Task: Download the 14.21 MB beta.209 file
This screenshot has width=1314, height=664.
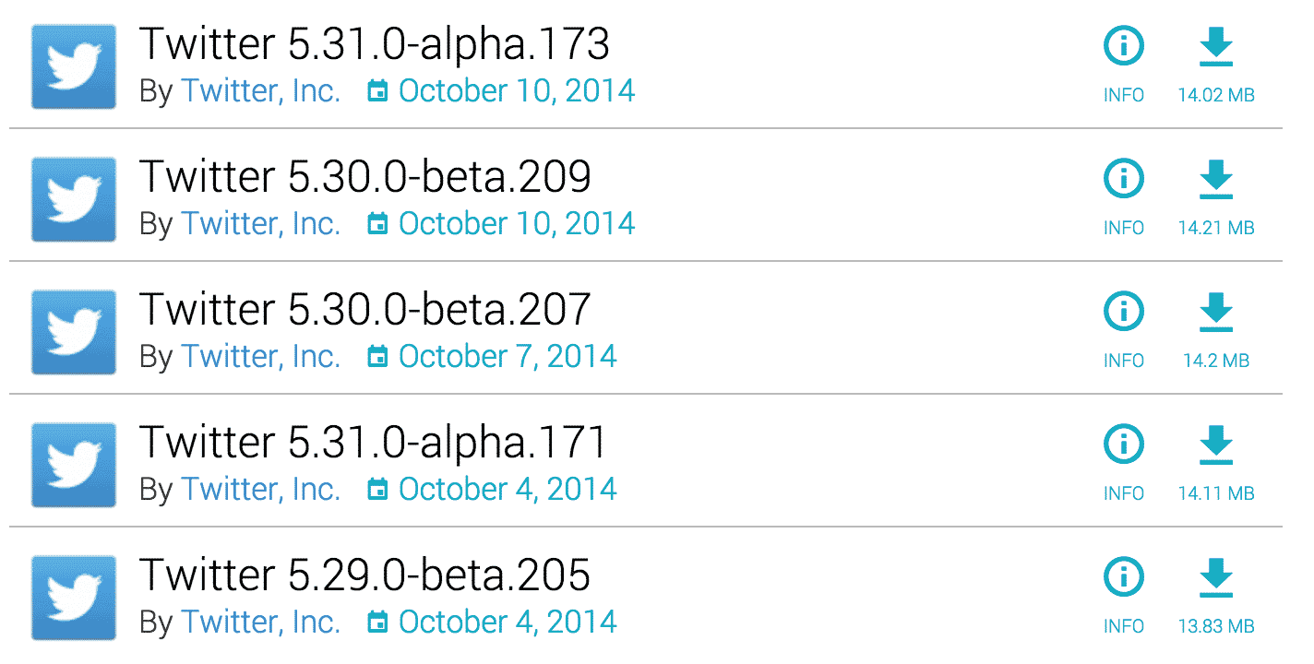Action: click(x=1216, y=196)
